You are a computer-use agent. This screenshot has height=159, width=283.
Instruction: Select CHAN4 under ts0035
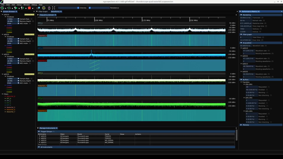(9, 92)
